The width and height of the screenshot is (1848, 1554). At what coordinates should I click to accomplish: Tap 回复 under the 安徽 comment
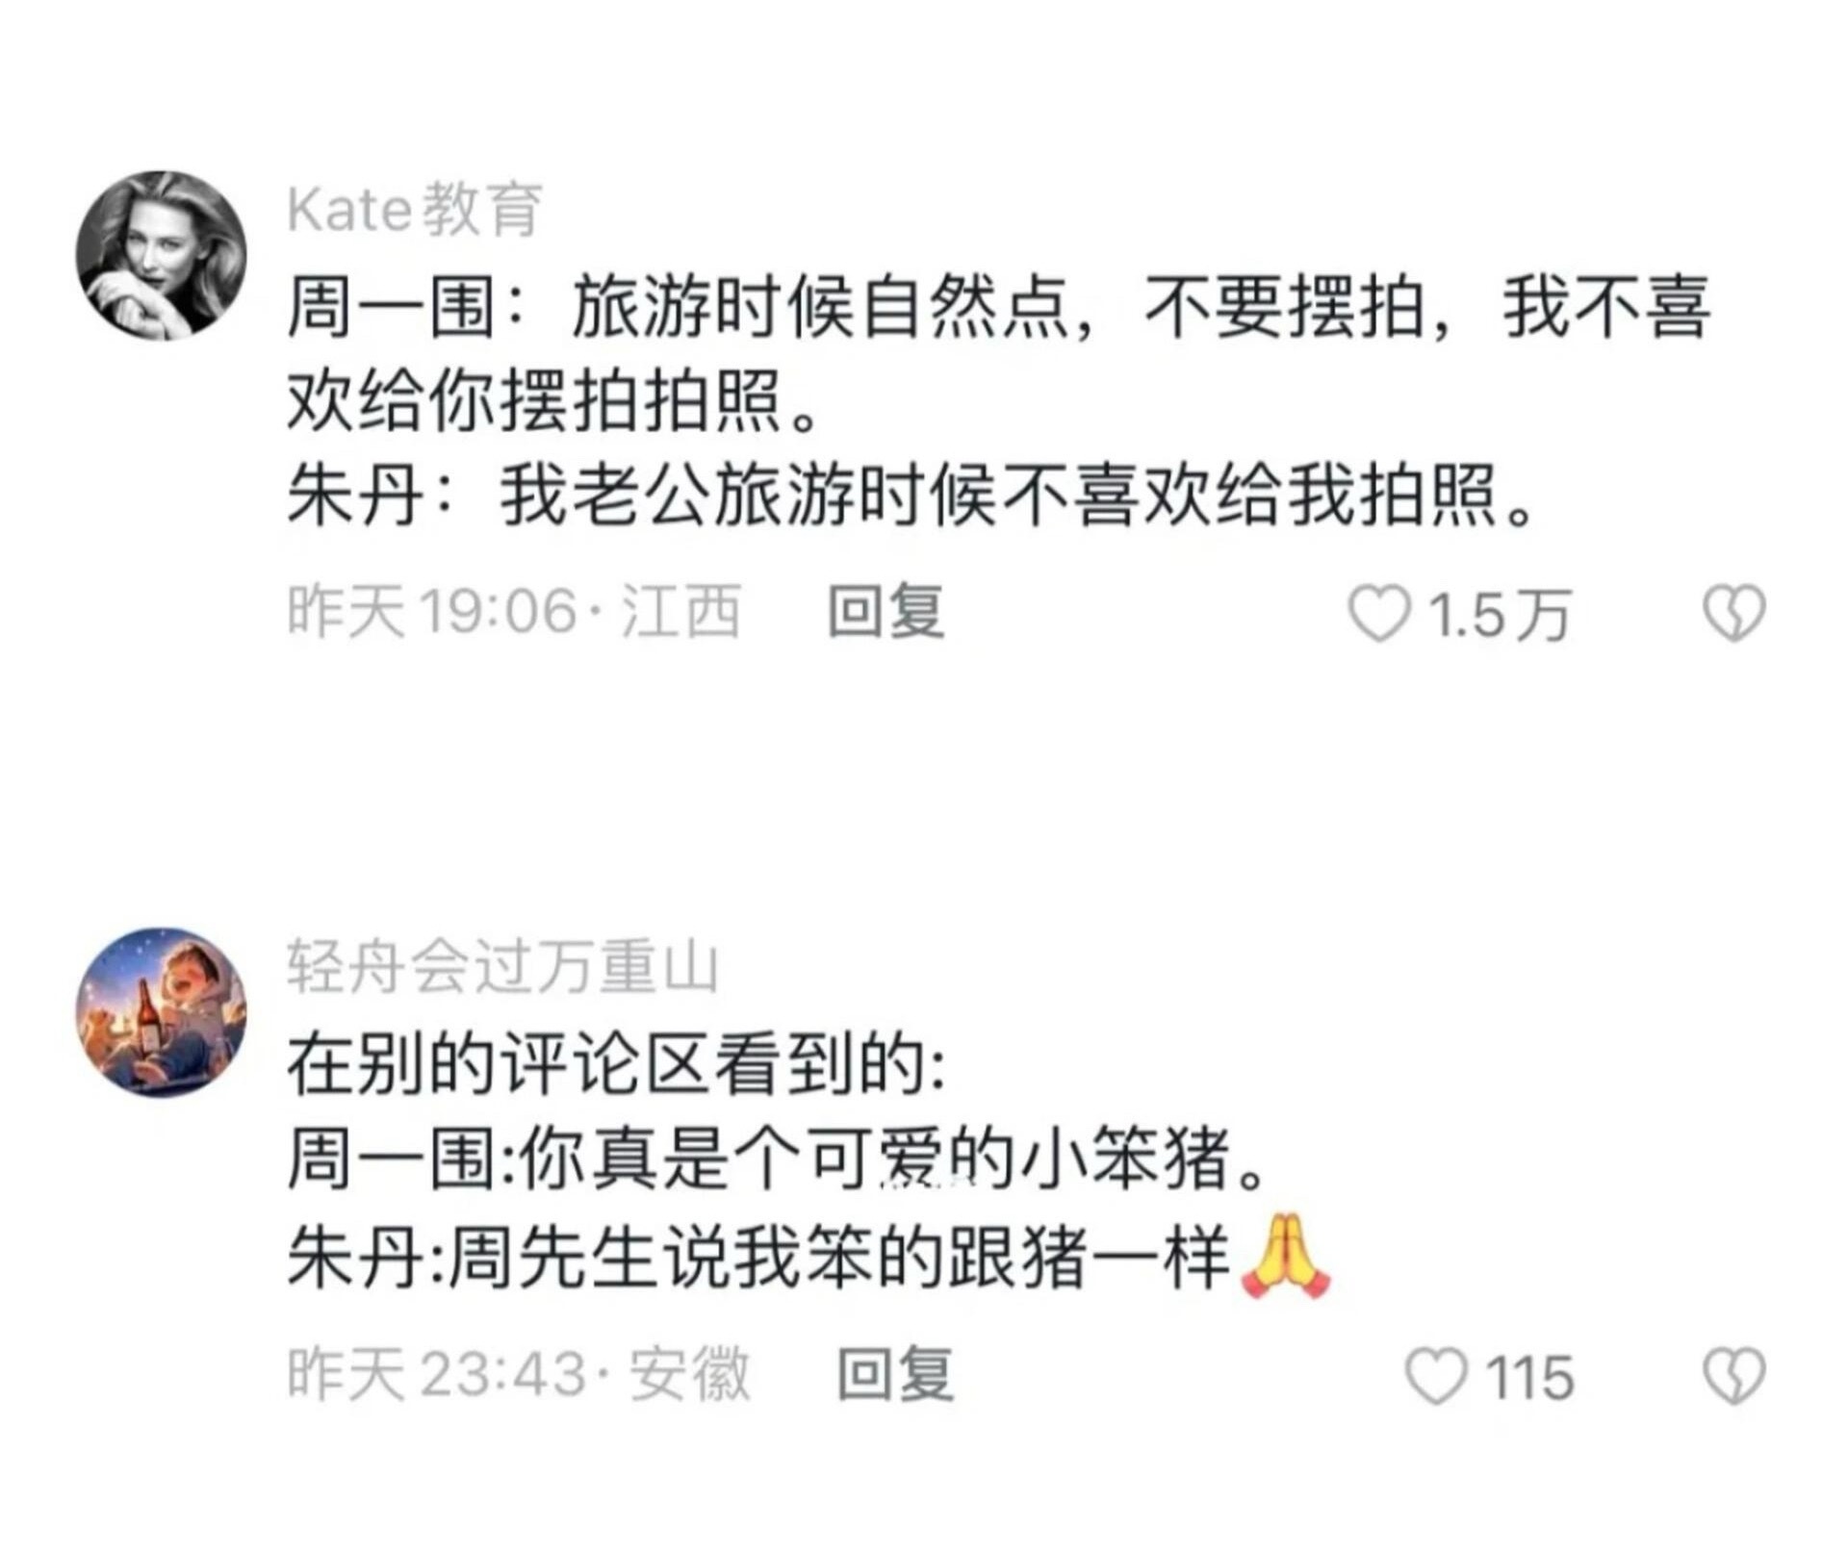click(895, 1373)
